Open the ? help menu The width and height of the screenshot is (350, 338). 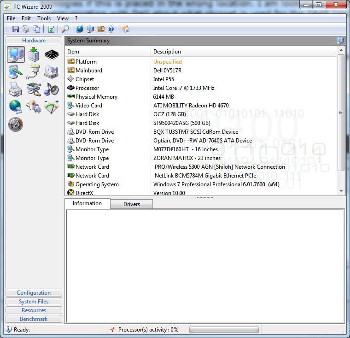(76, 18)
